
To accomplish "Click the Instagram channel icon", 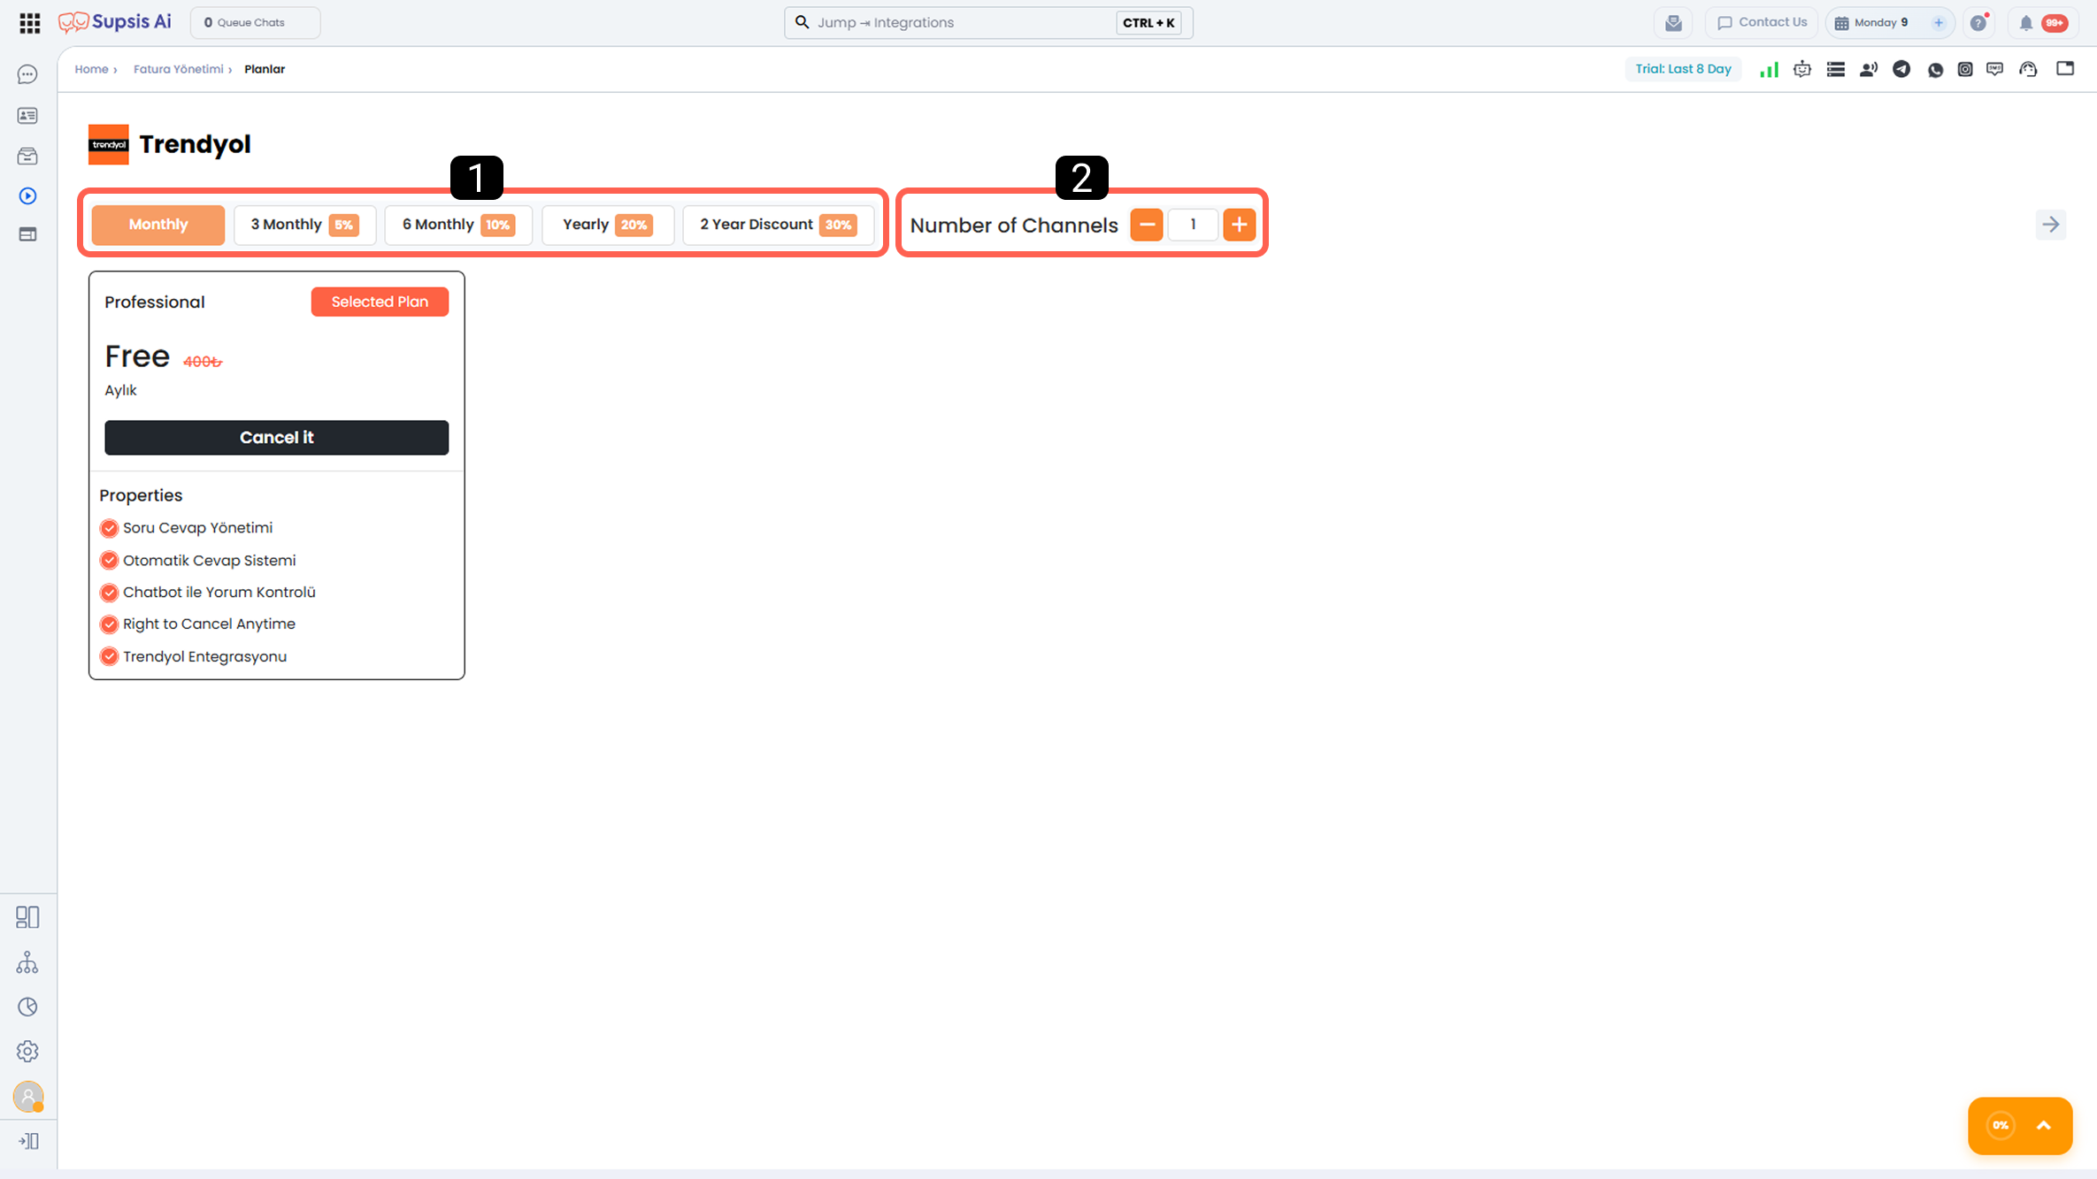I will 1965,69.
